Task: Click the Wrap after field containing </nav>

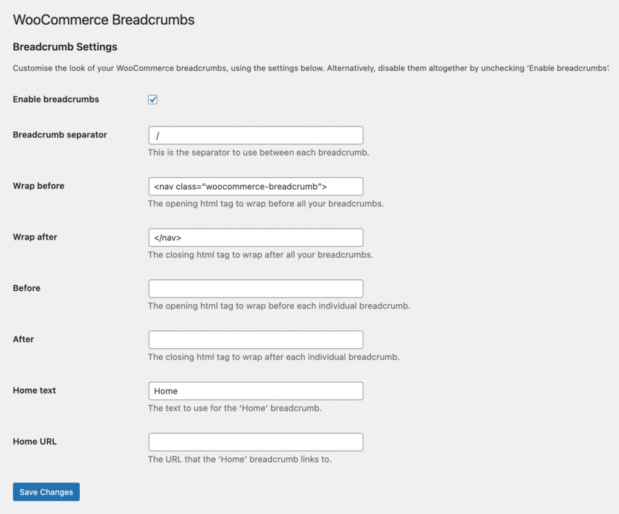Action: (255, 238)
